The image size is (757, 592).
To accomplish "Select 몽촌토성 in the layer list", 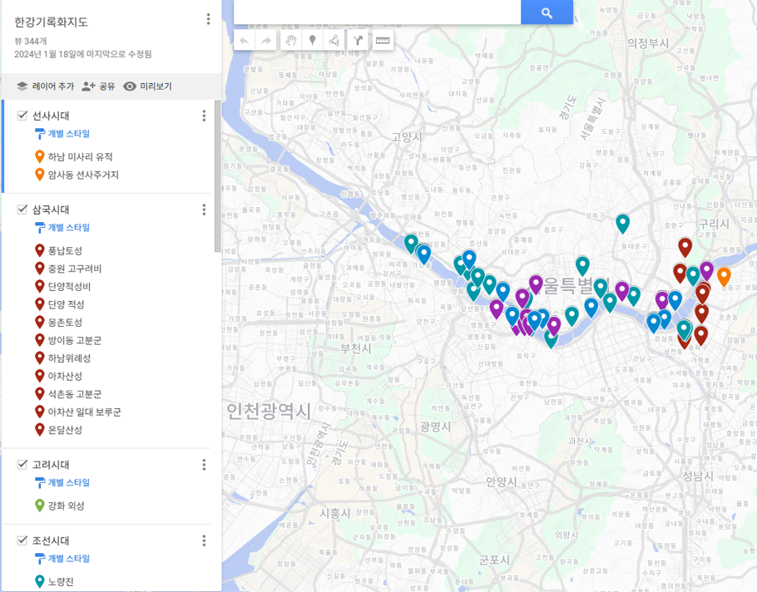I will 65,323.
